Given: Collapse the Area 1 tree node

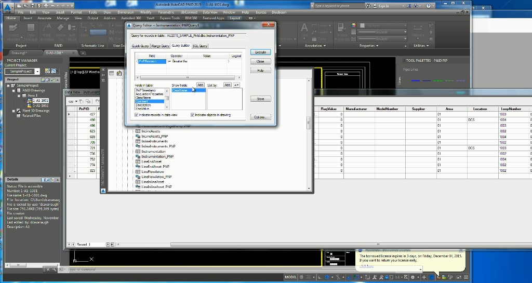Looking at the screenshot, I should (19, 96).
